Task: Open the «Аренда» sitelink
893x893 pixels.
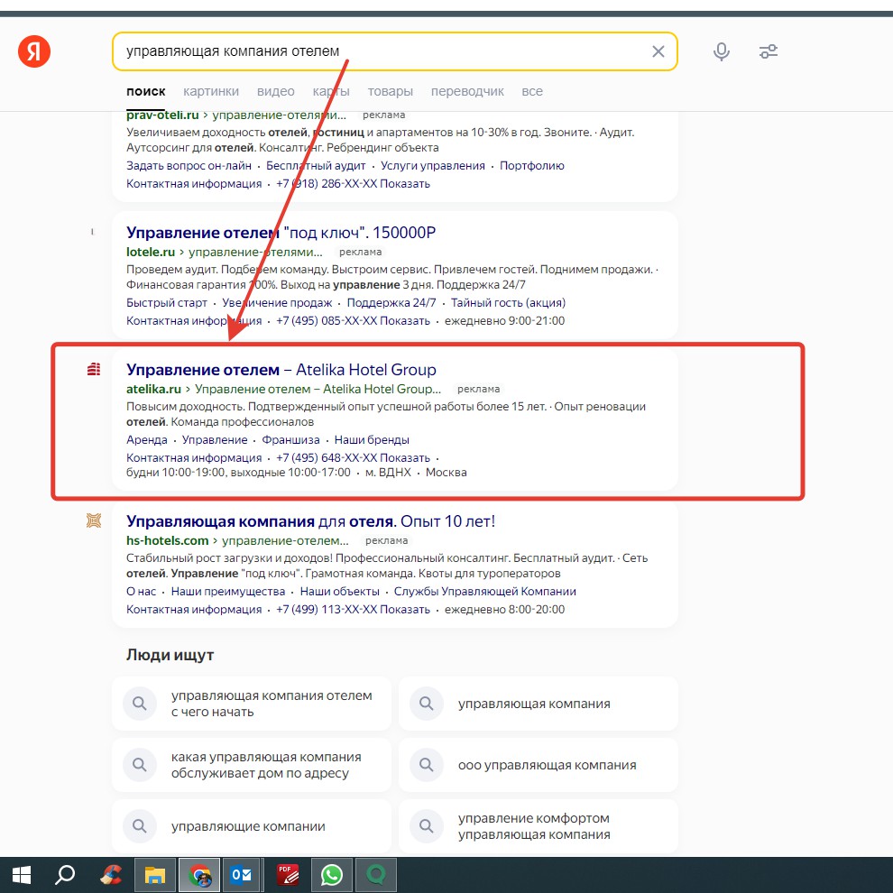Action: pos(147,439)
